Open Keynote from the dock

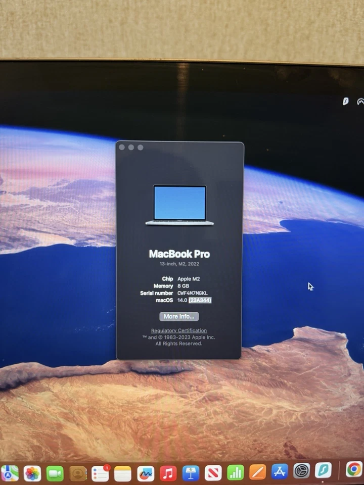coord(191,473)
